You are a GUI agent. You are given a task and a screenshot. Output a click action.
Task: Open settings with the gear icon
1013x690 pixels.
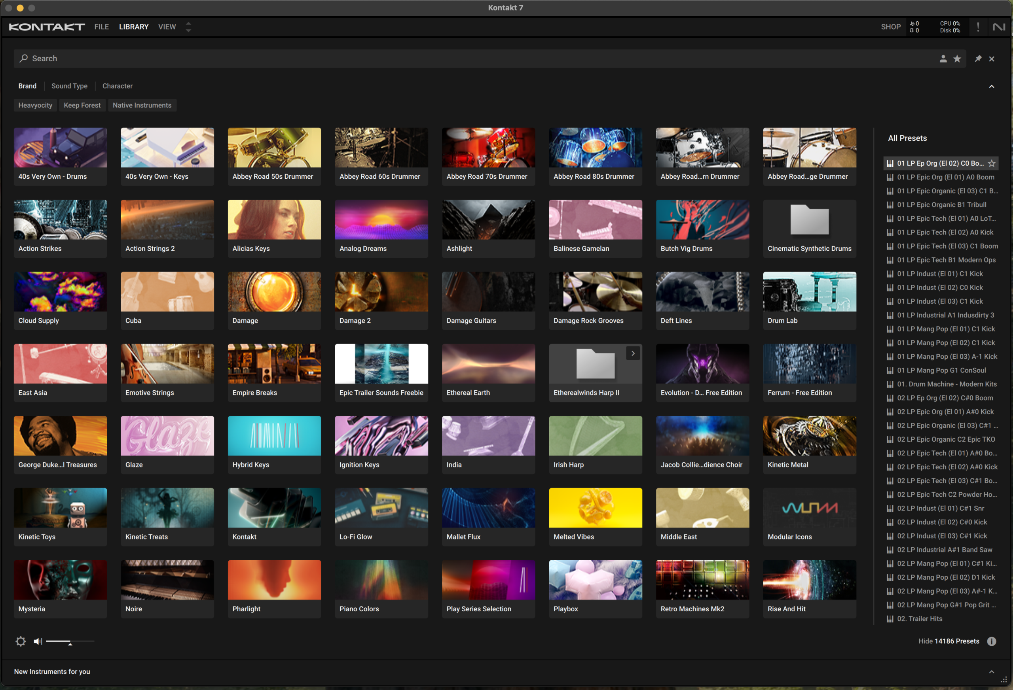pyautogui.click(x=21, y=641)
